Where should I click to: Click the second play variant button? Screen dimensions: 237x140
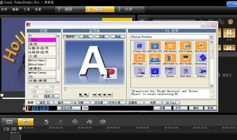click(x=86, y=94)
